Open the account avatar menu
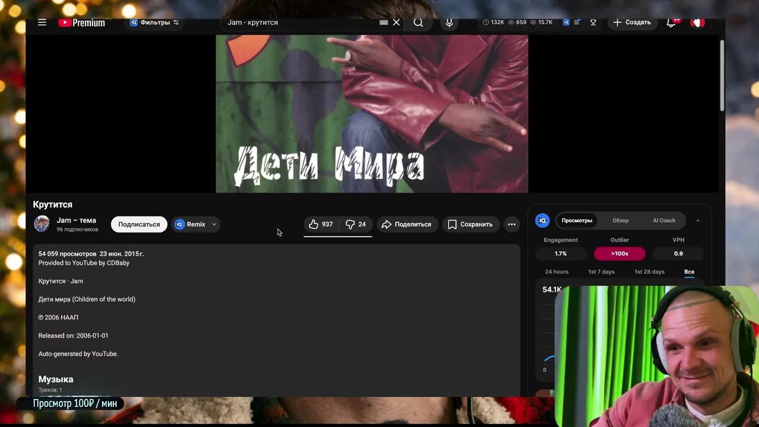Image resolution: width=759 pixels, height=427 pixels. coord(697,23)
